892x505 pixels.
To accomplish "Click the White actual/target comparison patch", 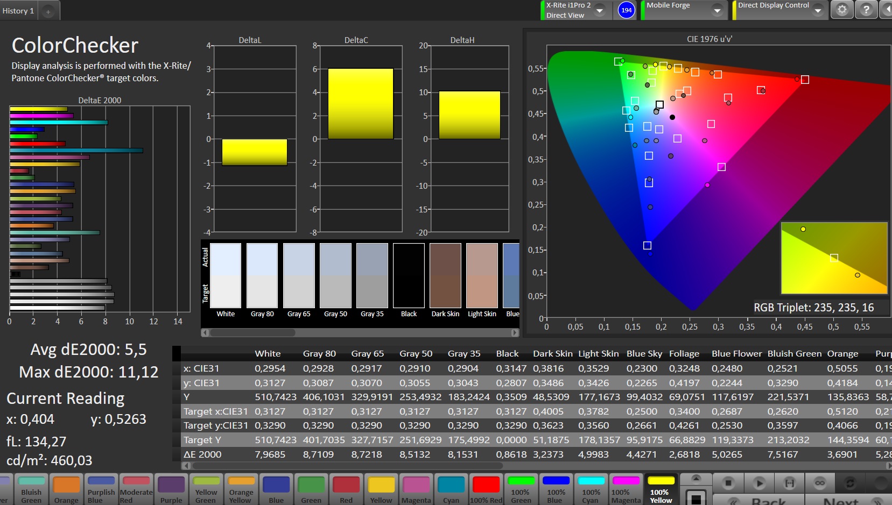I will click(226, 275).
